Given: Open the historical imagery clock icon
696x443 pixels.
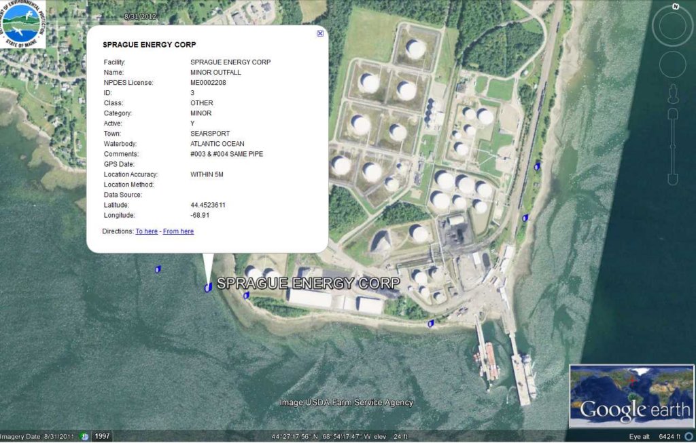Looking at the screenshot, I should click(x=84, y=436).
